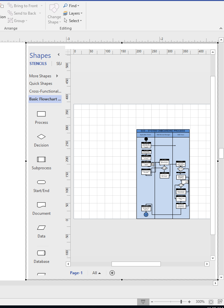The height and width of the screenshot is (308, 224).
Task: Add a new page with plus button
Action: point(112,273)
